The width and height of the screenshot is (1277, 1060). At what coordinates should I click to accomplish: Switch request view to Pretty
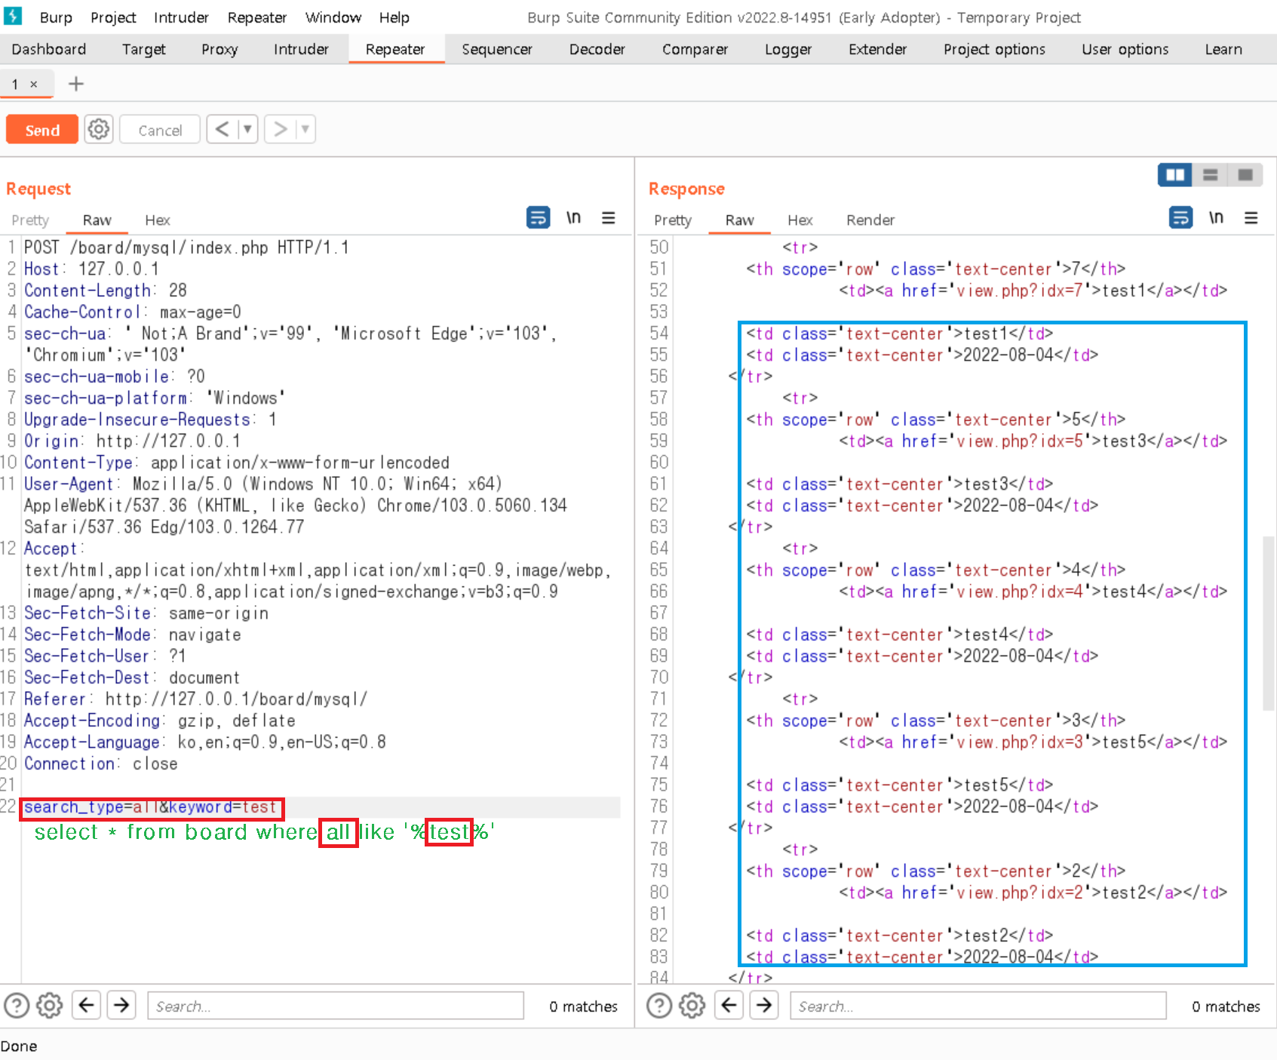tap(30, 220)
